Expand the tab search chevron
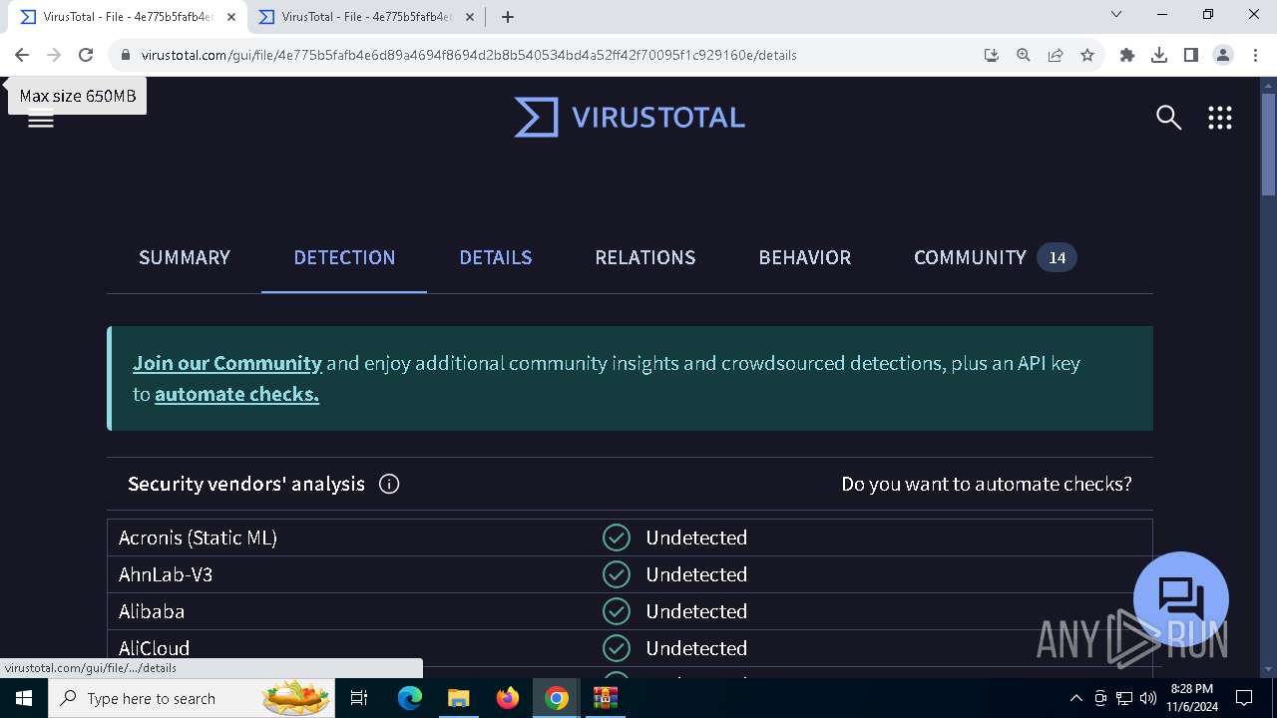 click(x=1116, y=14)
